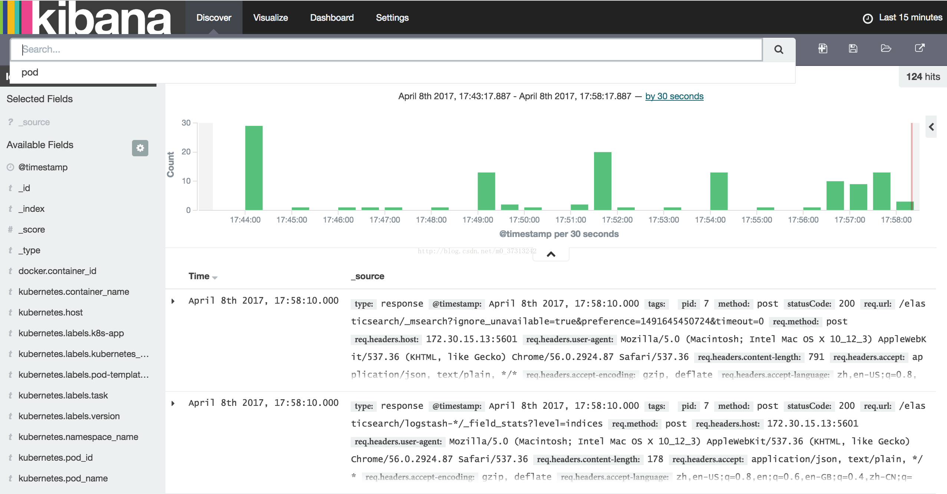Click the hash number icon beside _score
The image size is (947, 494).
[x=10, y=230]
